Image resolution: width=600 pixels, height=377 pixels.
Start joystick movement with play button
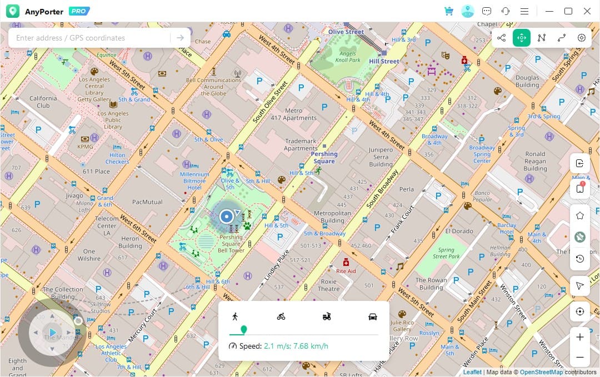(52, 333)
